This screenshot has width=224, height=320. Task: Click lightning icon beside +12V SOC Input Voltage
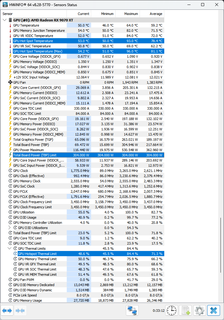10,77
